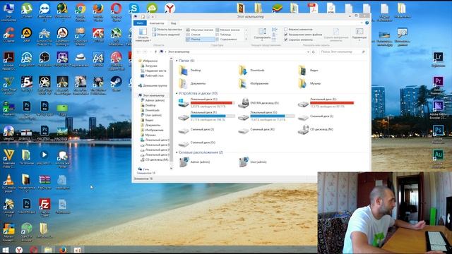Click the Поиск search field in Explorer
Image resolution: width=452 pixels, height=254 pixels.
click(x=343, y=52)
